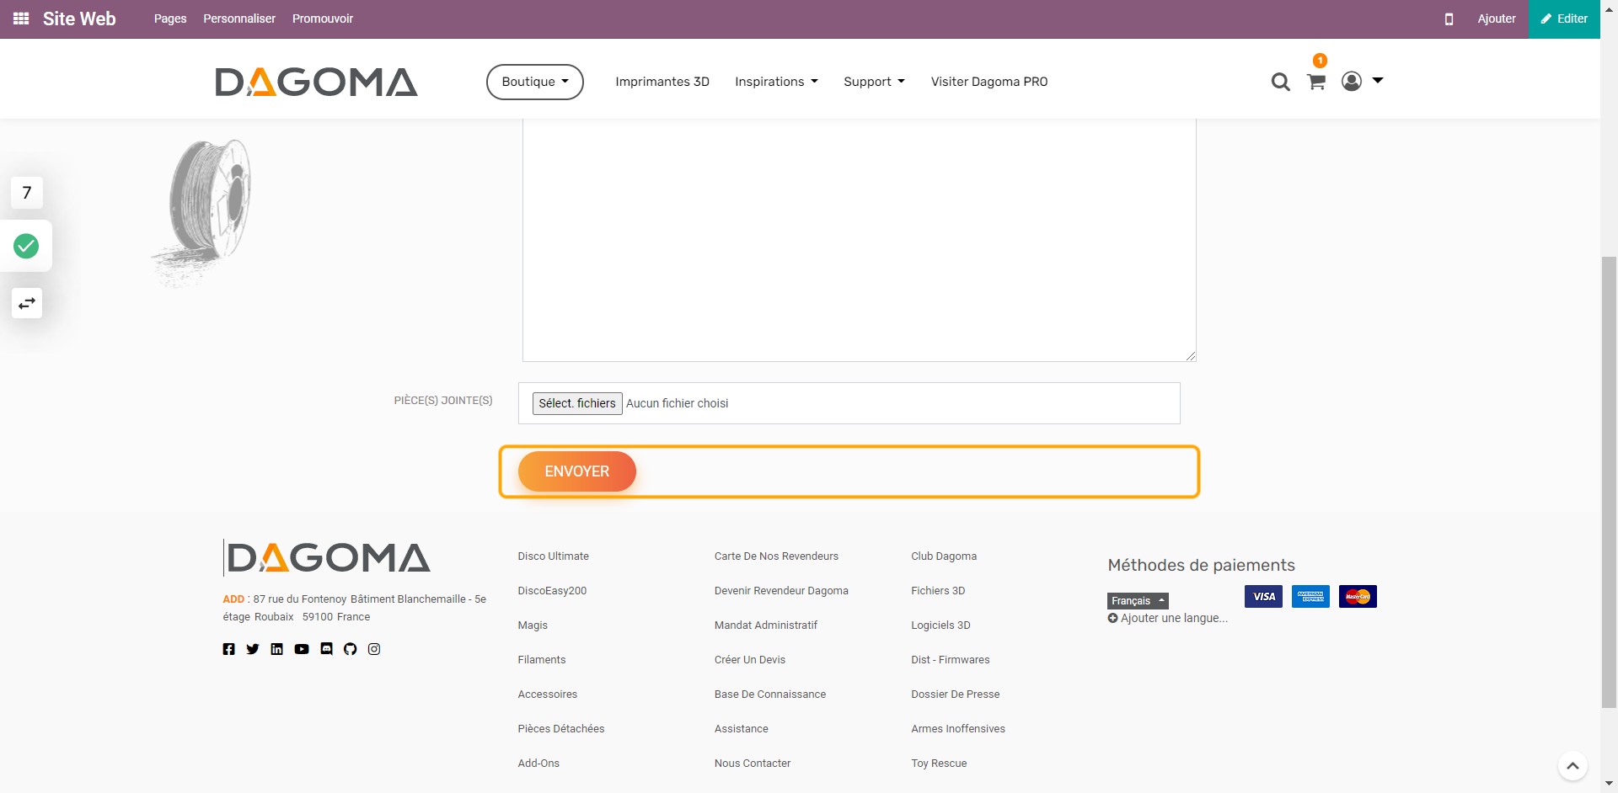Open the Ajouter menu
This screenshot has height=793, width=1618.
(1497, 19)
